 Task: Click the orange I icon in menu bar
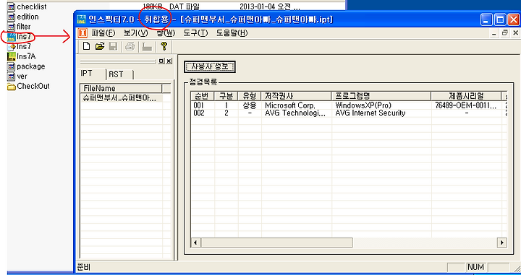click(x=82, y=32)
